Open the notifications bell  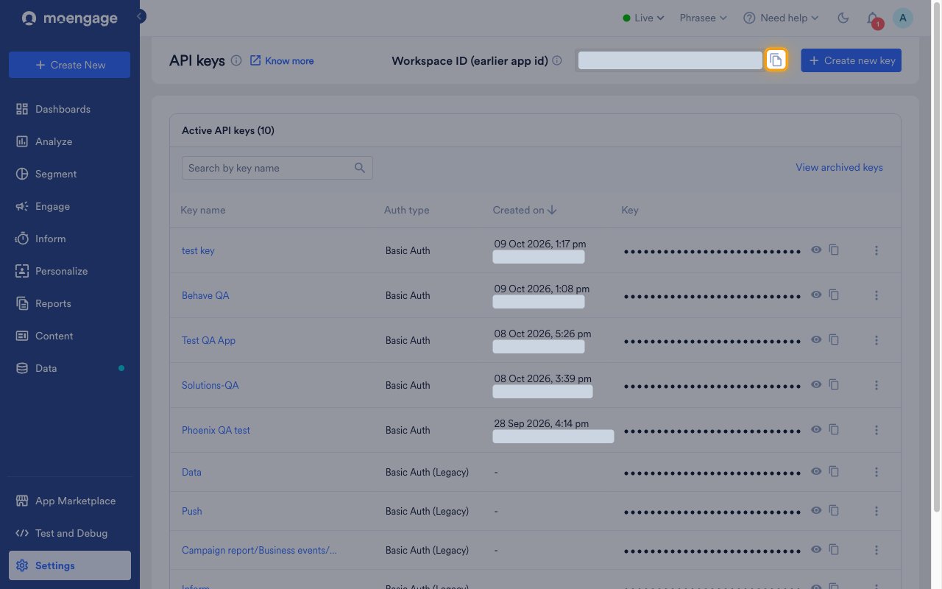[873, 18]
